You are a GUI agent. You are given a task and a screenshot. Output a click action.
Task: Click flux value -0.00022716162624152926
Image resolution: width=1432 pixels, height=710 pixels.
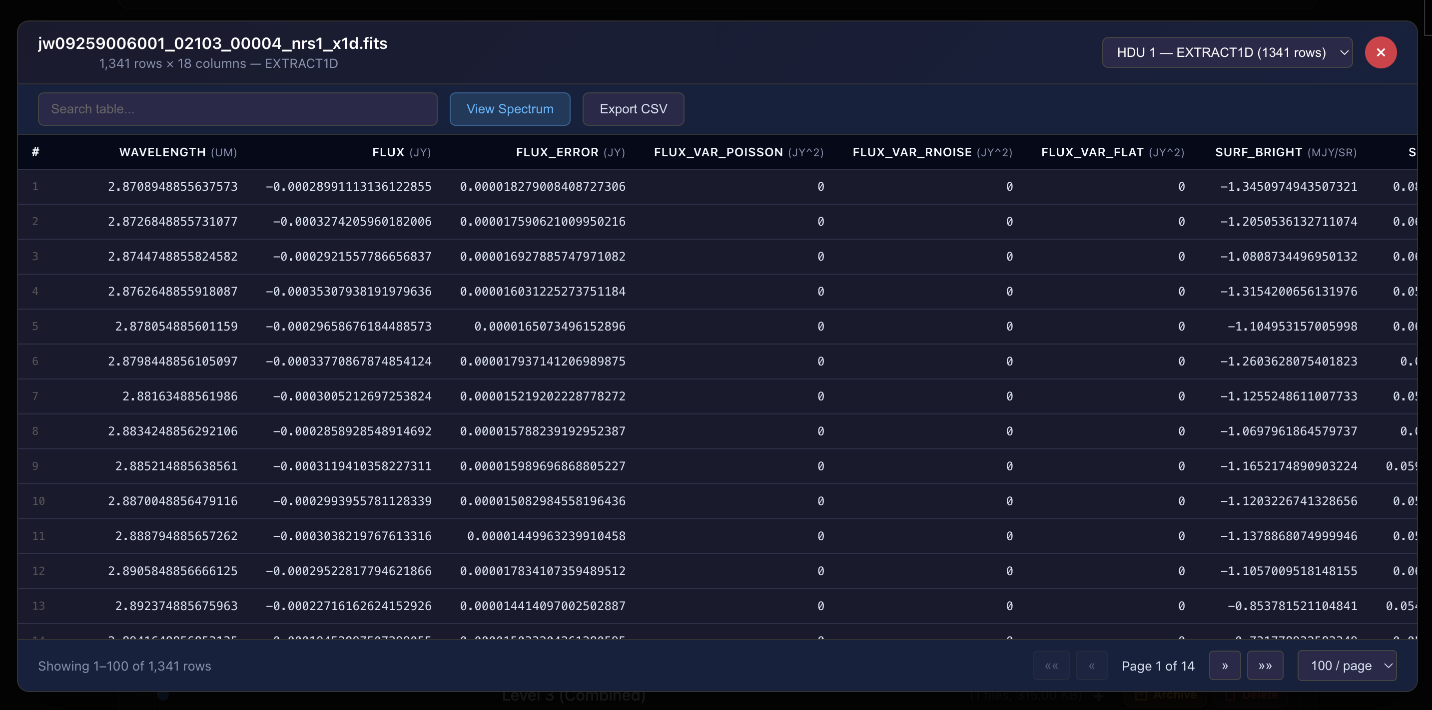pos(349,607)
